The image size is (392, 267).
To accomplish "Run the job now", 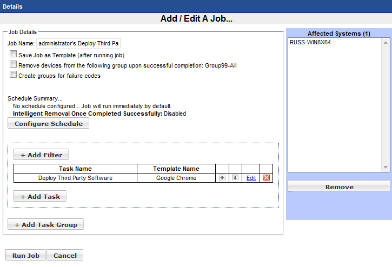I will click(x=26, y=256).
